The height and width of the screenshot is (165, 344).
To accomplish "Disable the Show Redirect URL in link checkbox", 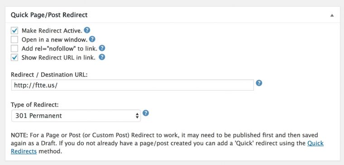I will (x=14, y=58).
